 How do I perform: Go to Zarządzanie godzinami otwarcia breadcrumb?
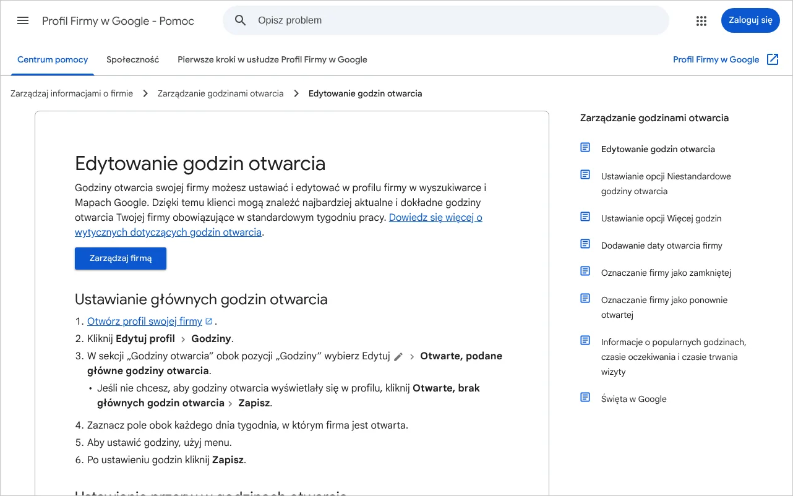[x=220, y=94]
